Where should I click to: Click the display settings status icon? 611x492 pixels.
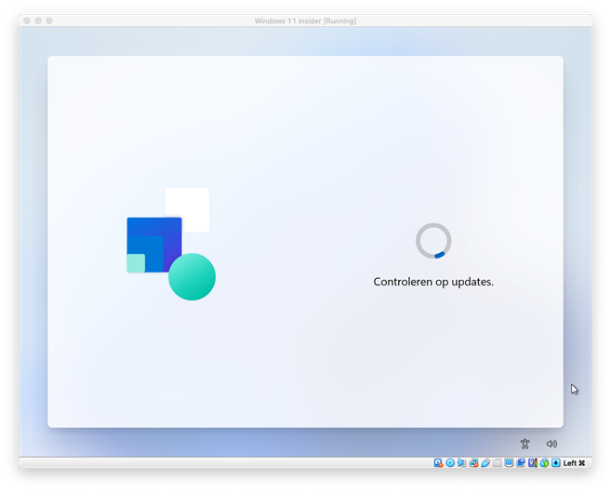coord(509,463)
